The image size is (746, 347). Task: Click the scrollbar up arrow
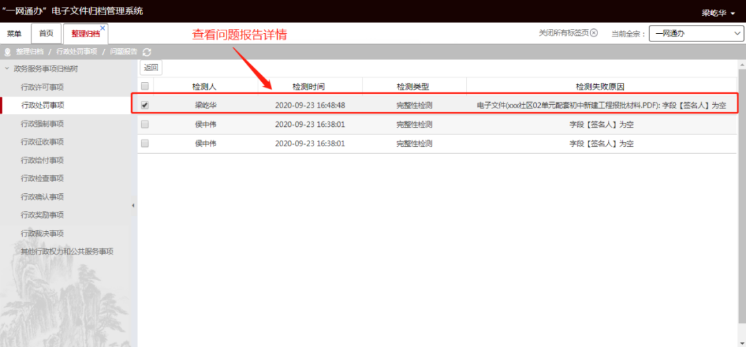[742, 63]
